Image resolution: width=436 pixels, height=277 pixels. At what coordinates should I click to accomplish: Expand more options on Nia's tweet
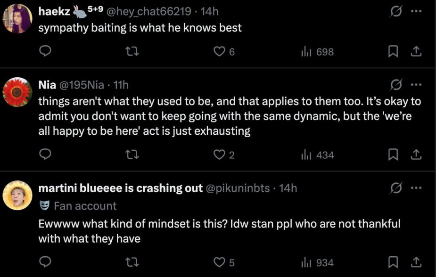click(x=415, y=85)
